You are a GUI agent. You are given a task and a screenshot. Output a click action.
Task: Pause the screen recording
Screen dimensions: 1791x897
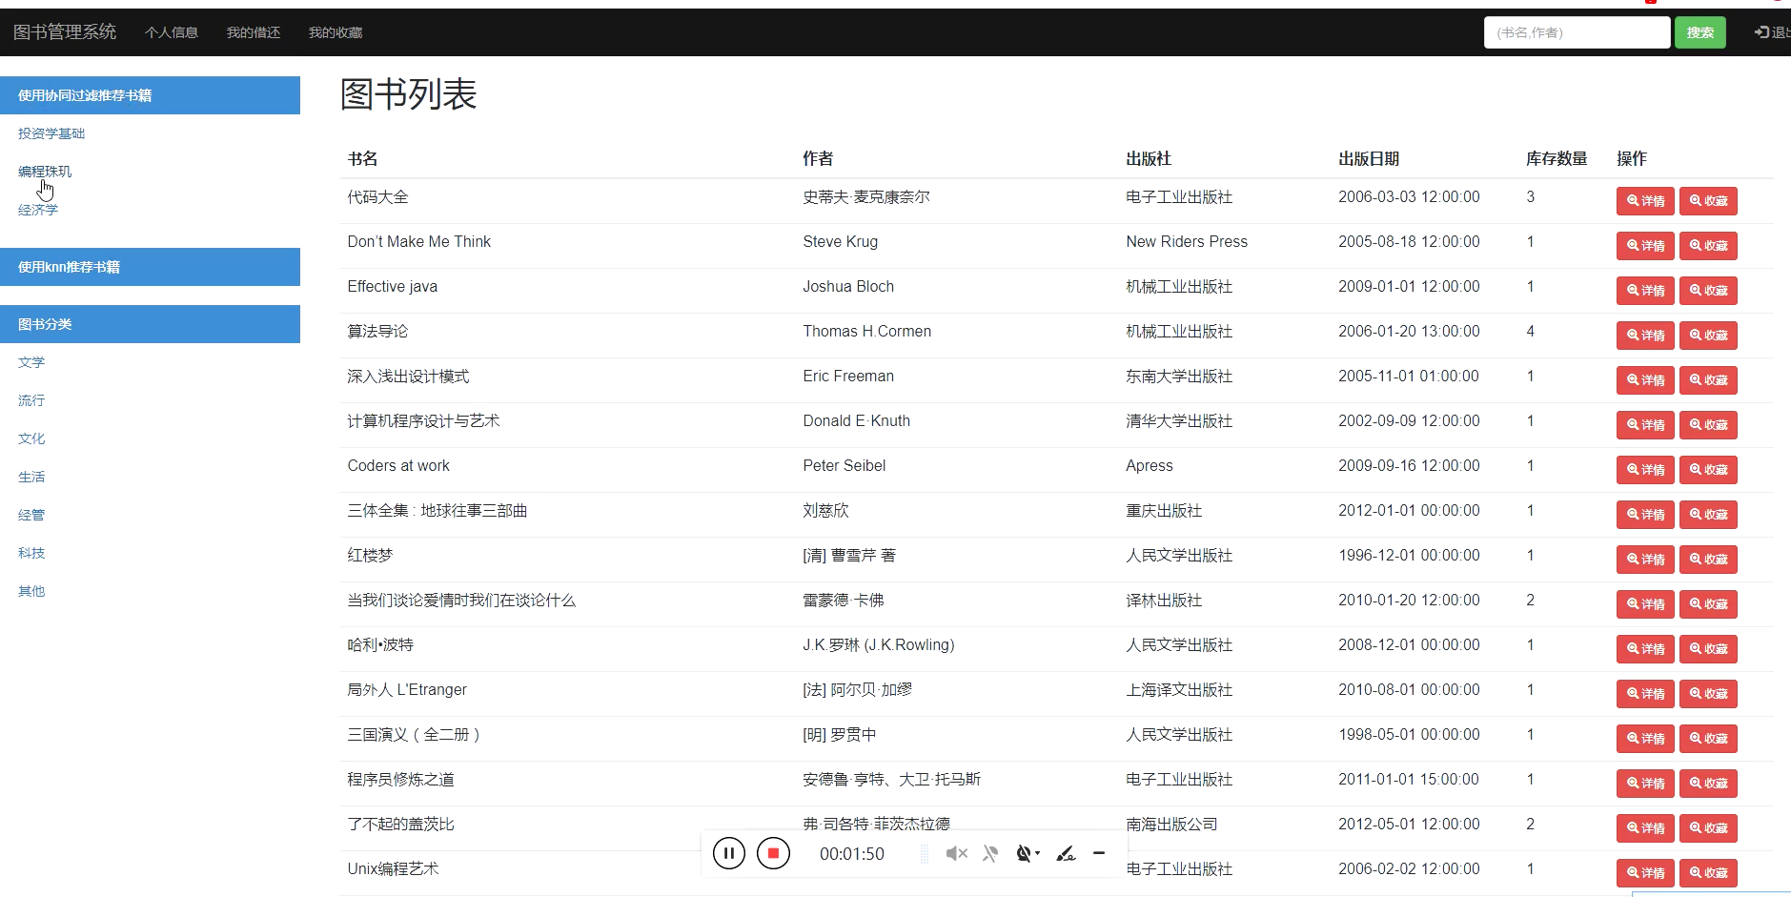click(x=729, y=853)
